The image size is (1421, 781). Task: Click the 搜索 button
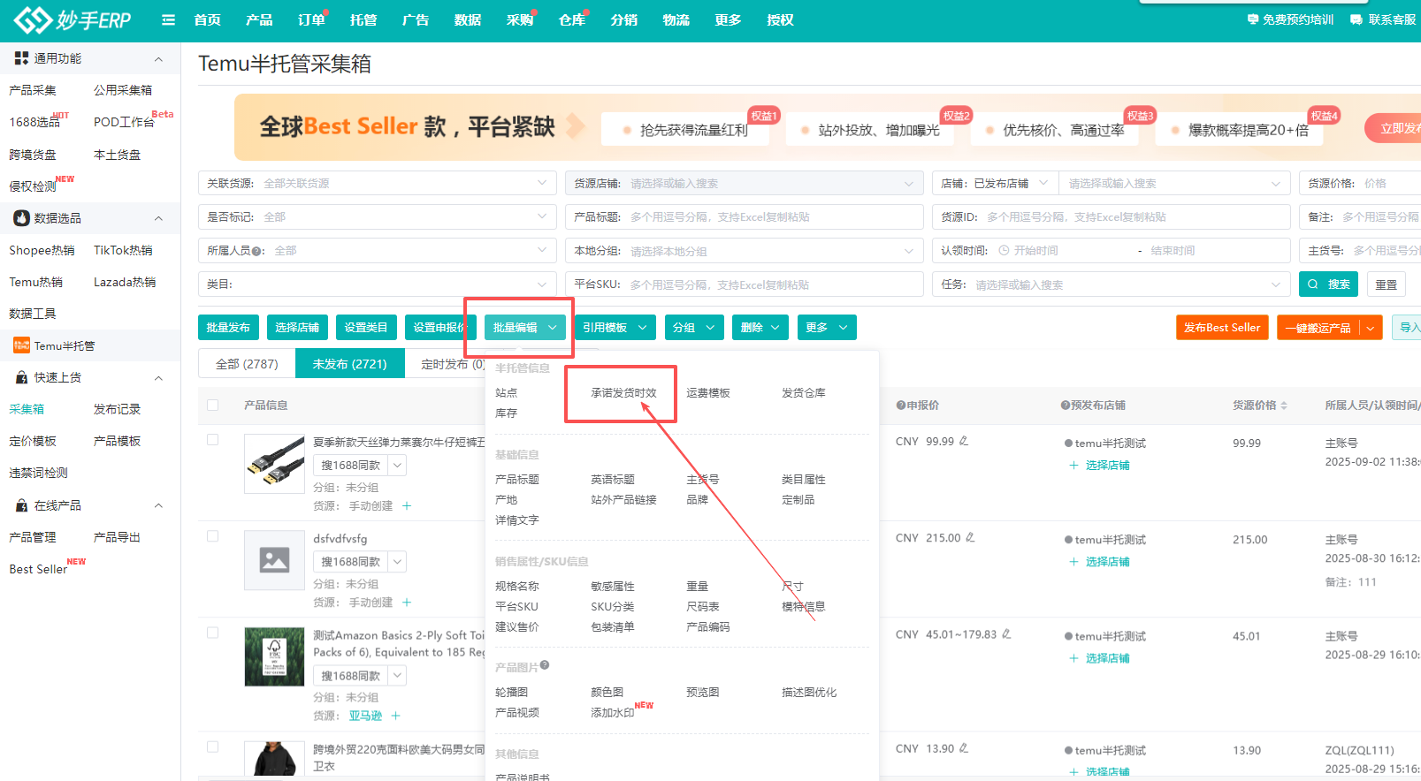tap(1328, 284)
